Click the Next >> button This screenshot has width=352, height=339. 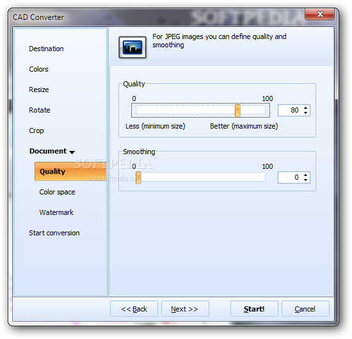point(185,309)
